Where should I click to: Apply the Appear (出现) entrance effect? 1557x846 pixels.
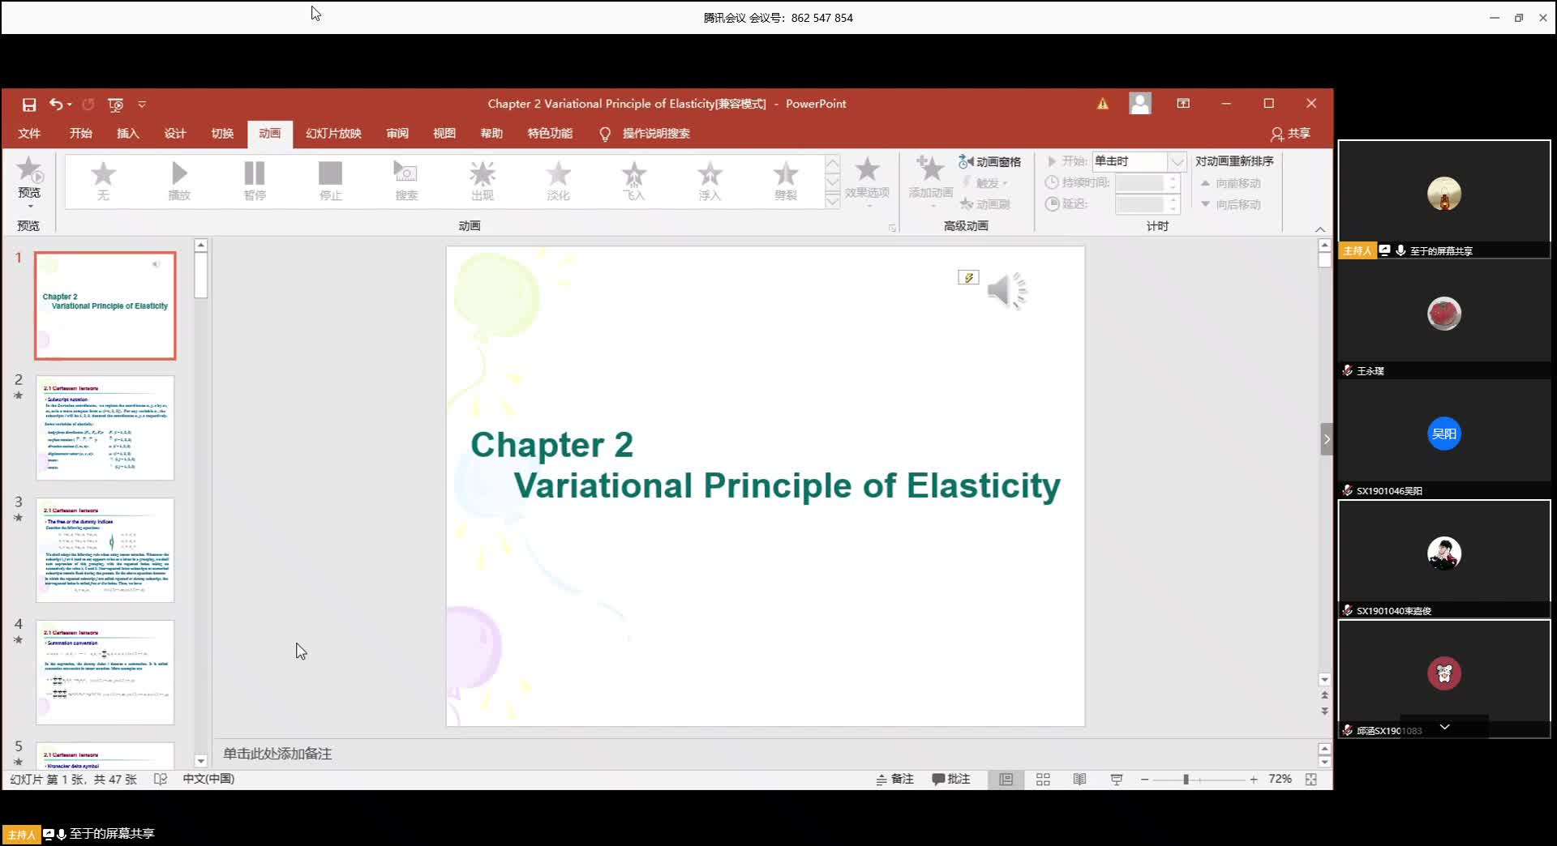[483, 180]
